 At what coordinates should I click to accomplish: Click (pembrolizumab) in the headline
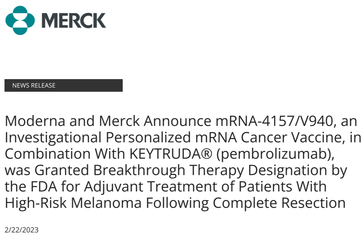[275, 154]
